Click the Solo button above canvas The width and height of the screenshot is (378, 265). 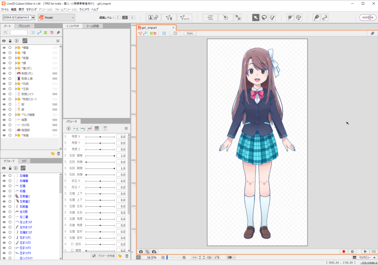point(190,33)
